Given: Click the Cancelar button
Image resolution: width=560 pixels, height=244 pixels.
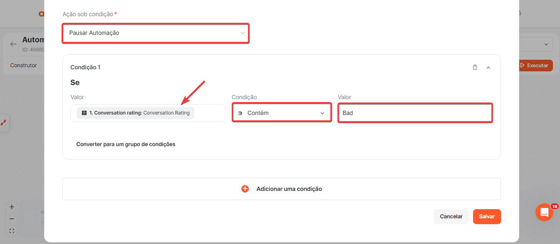Looking at the screenshot, I should click(451, 217).
